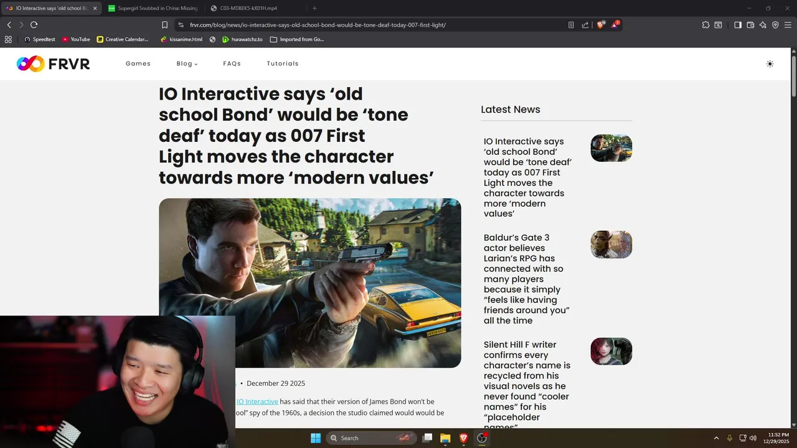The height and width of the screenshot is (448, 797).
Task: Open the tab search icon
Action: tap(718, 25)
